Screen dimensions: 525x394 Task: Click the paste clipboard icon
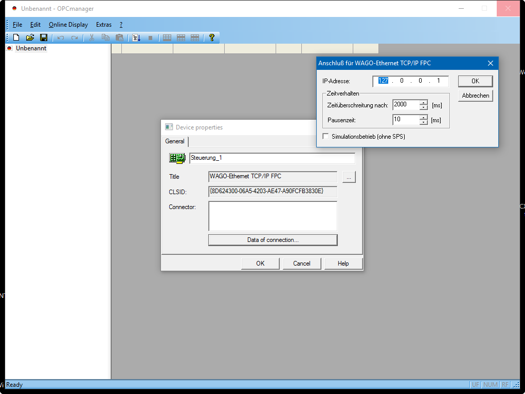119,37
